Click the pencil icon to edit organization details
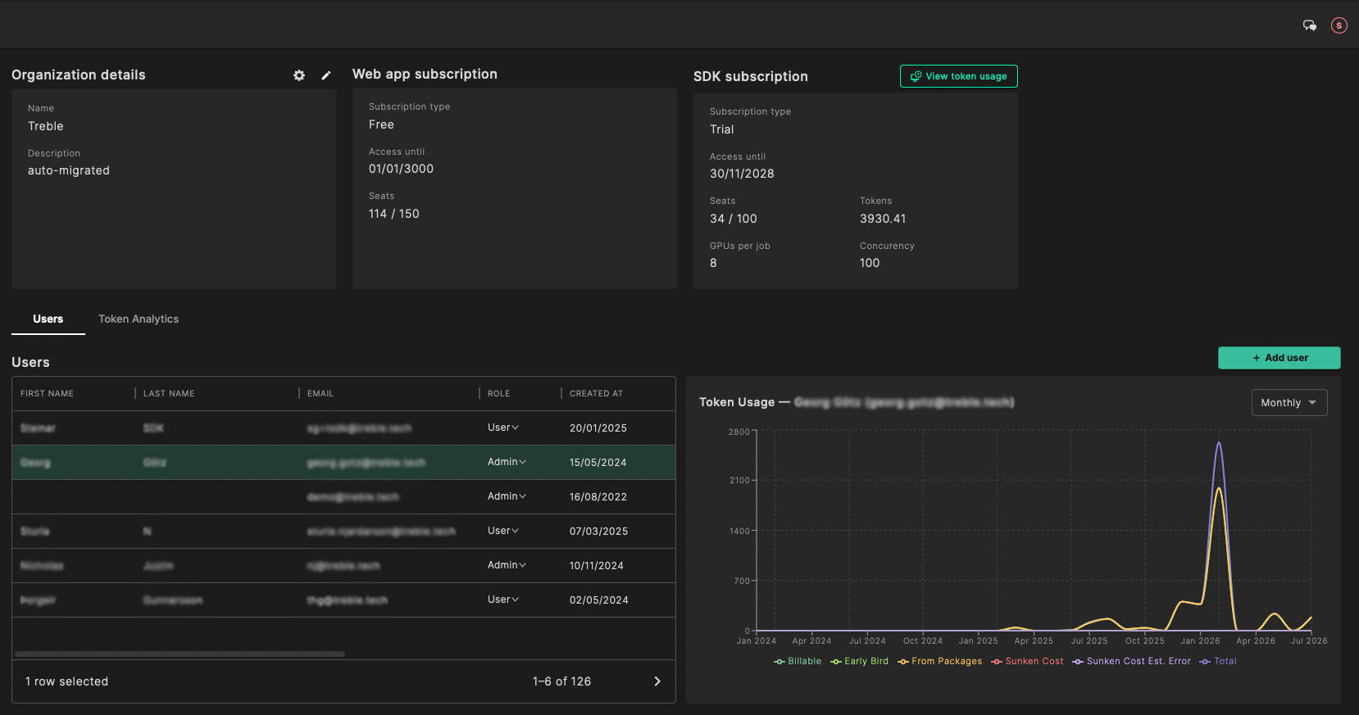Image resolution: width=1359 pixels, height=715 pixels. (326, 75)
